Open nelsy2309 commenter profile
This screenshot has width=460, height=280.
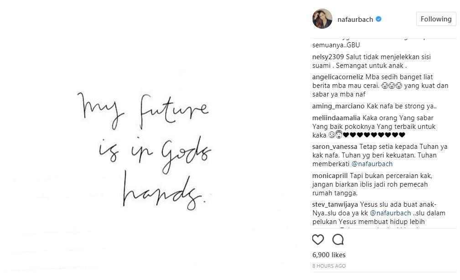tap(328, 57)
